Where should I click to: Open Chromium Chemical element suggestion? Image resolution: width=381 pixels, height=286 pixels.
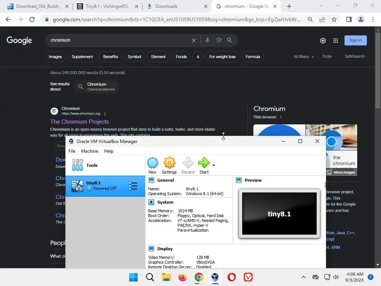(96, 86)
